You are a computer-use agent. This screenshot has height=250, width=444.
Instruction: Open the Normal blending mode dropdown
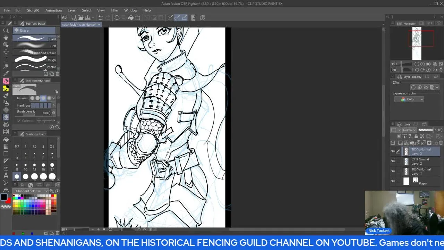click(409, 130)
